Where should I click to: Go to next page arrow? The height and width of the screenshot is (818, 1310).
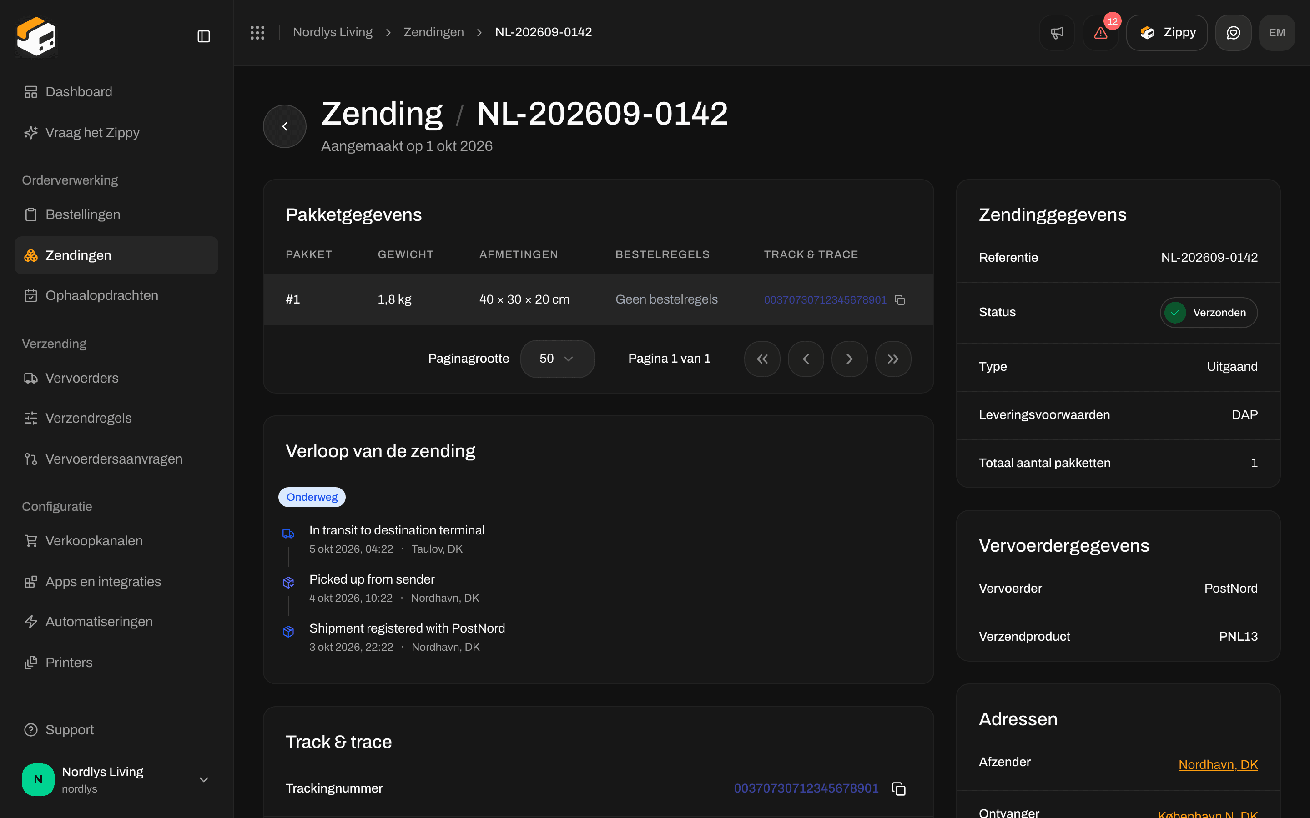point(849,359)
